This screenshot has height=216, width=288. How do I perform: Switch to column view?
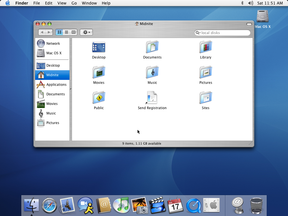[73, 32]
